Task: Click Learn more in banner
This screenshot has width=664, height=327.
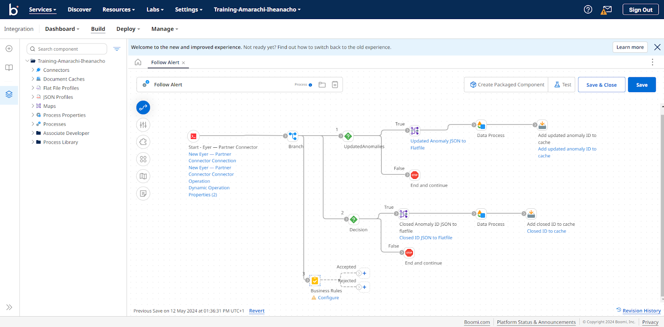Action: (x=630, y=47)
